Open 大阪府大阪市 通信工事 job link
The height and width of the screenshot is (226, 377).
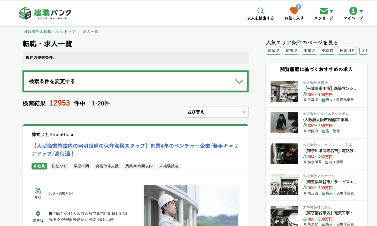coord(327,120)
